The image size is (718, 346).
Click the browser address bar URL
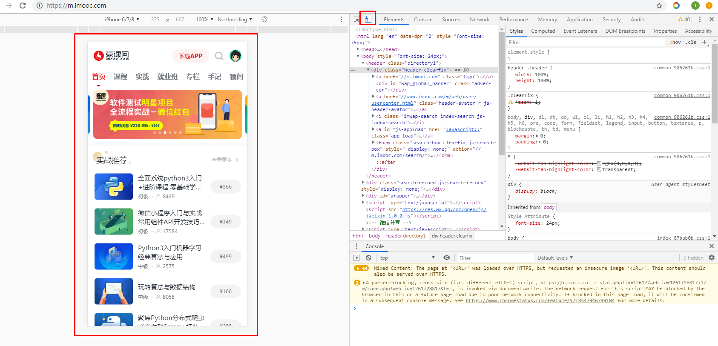tap(76, 6)
